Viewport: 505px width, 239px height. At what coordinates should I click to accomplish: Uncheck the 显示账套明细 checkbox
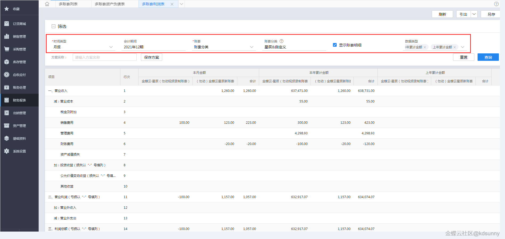(x=335, y=45)
